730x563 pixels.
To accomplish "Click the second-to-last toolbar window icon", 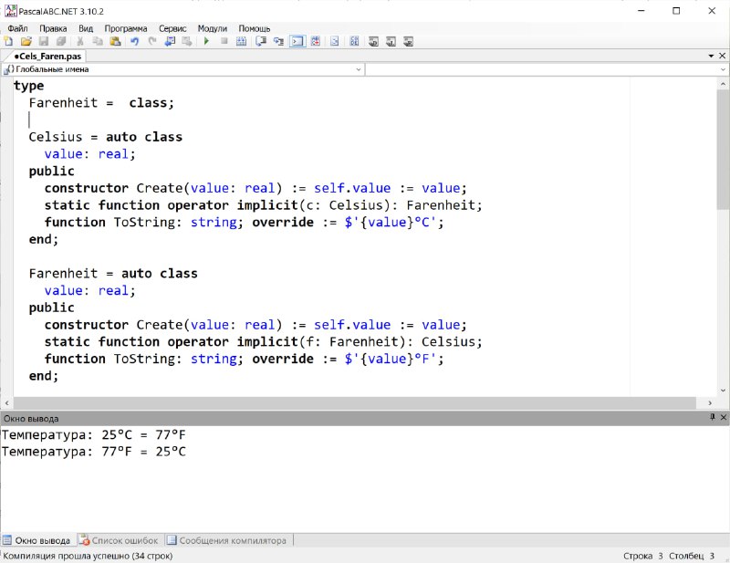I will tap(391, 41).
